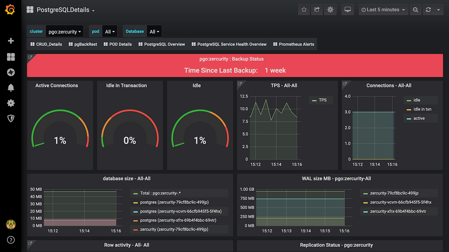Open the Idle panel title menu
Viewport: 449px width, 252px height.
197,85
